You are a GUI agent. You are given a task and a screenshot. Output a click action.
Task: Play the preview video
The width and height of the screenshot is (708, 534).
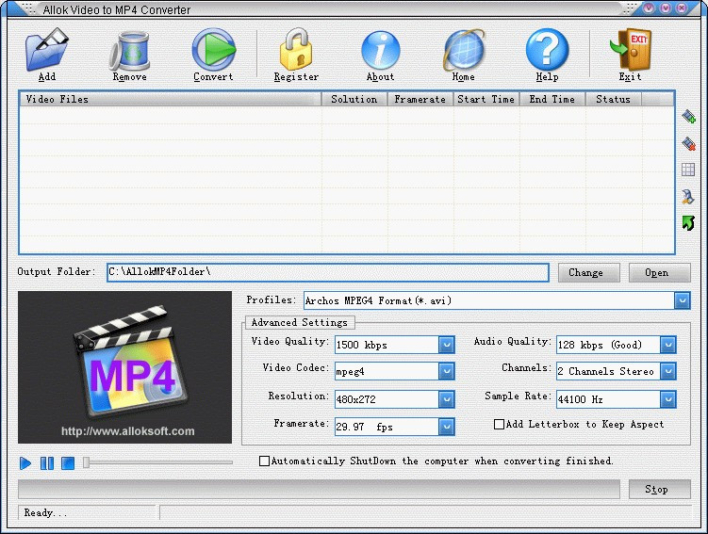pyautogui.click(x=25, y=463)
